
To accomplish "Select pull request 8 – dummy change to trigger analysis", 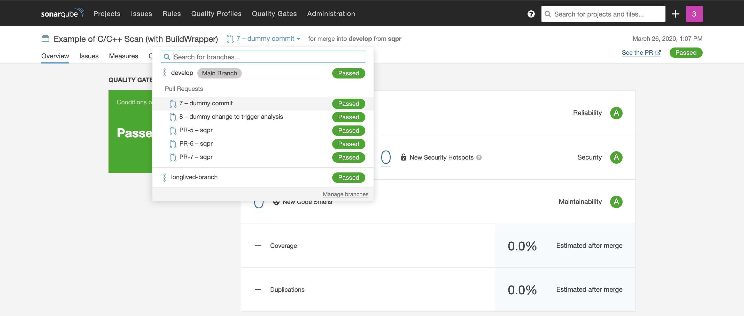I will (x=231, y=117).
